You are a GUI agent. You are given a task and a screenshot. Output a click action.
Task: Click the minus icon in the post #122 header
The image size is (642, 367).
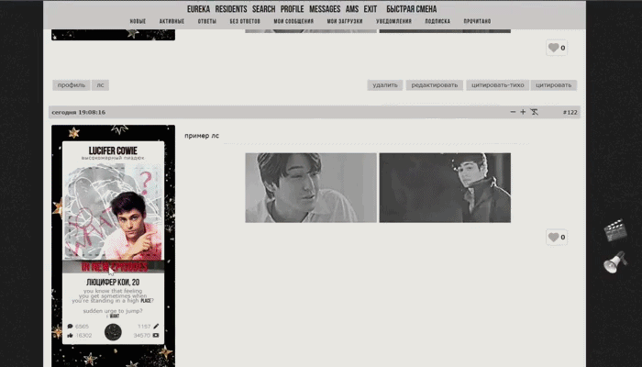point(513,112)
